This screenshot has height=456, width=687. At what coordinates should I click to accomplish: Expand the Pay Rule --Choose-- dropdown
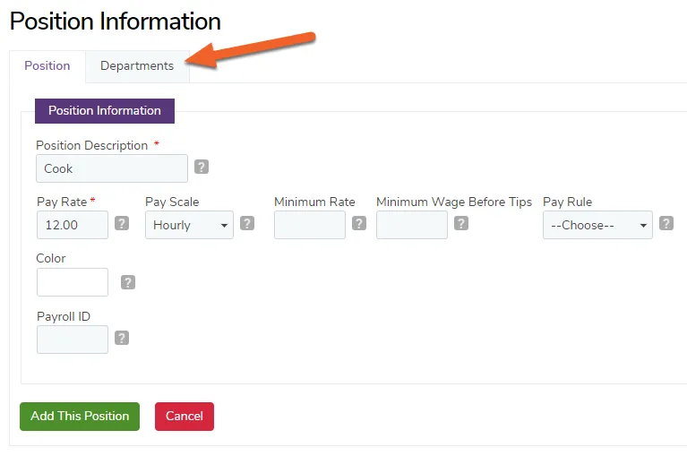(597, 225)
